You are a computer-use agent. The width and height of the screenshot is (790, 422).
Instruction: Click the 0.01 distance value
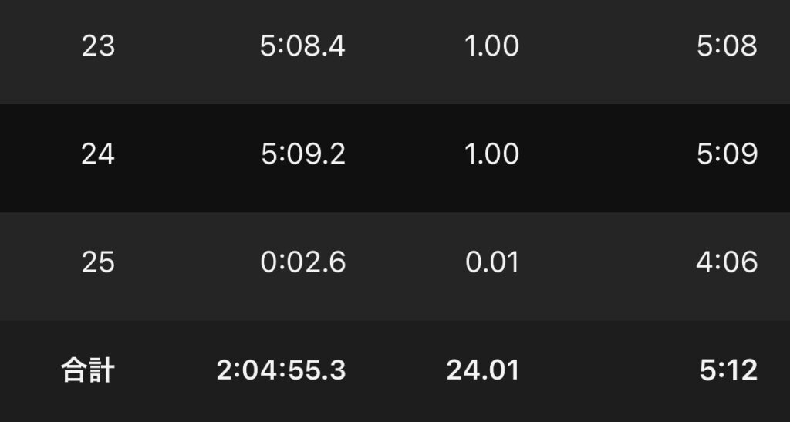(x=491, y=262)
